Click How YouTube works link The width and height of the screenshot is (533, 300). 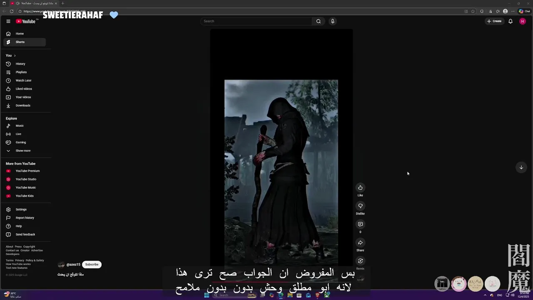pos(18,264)
